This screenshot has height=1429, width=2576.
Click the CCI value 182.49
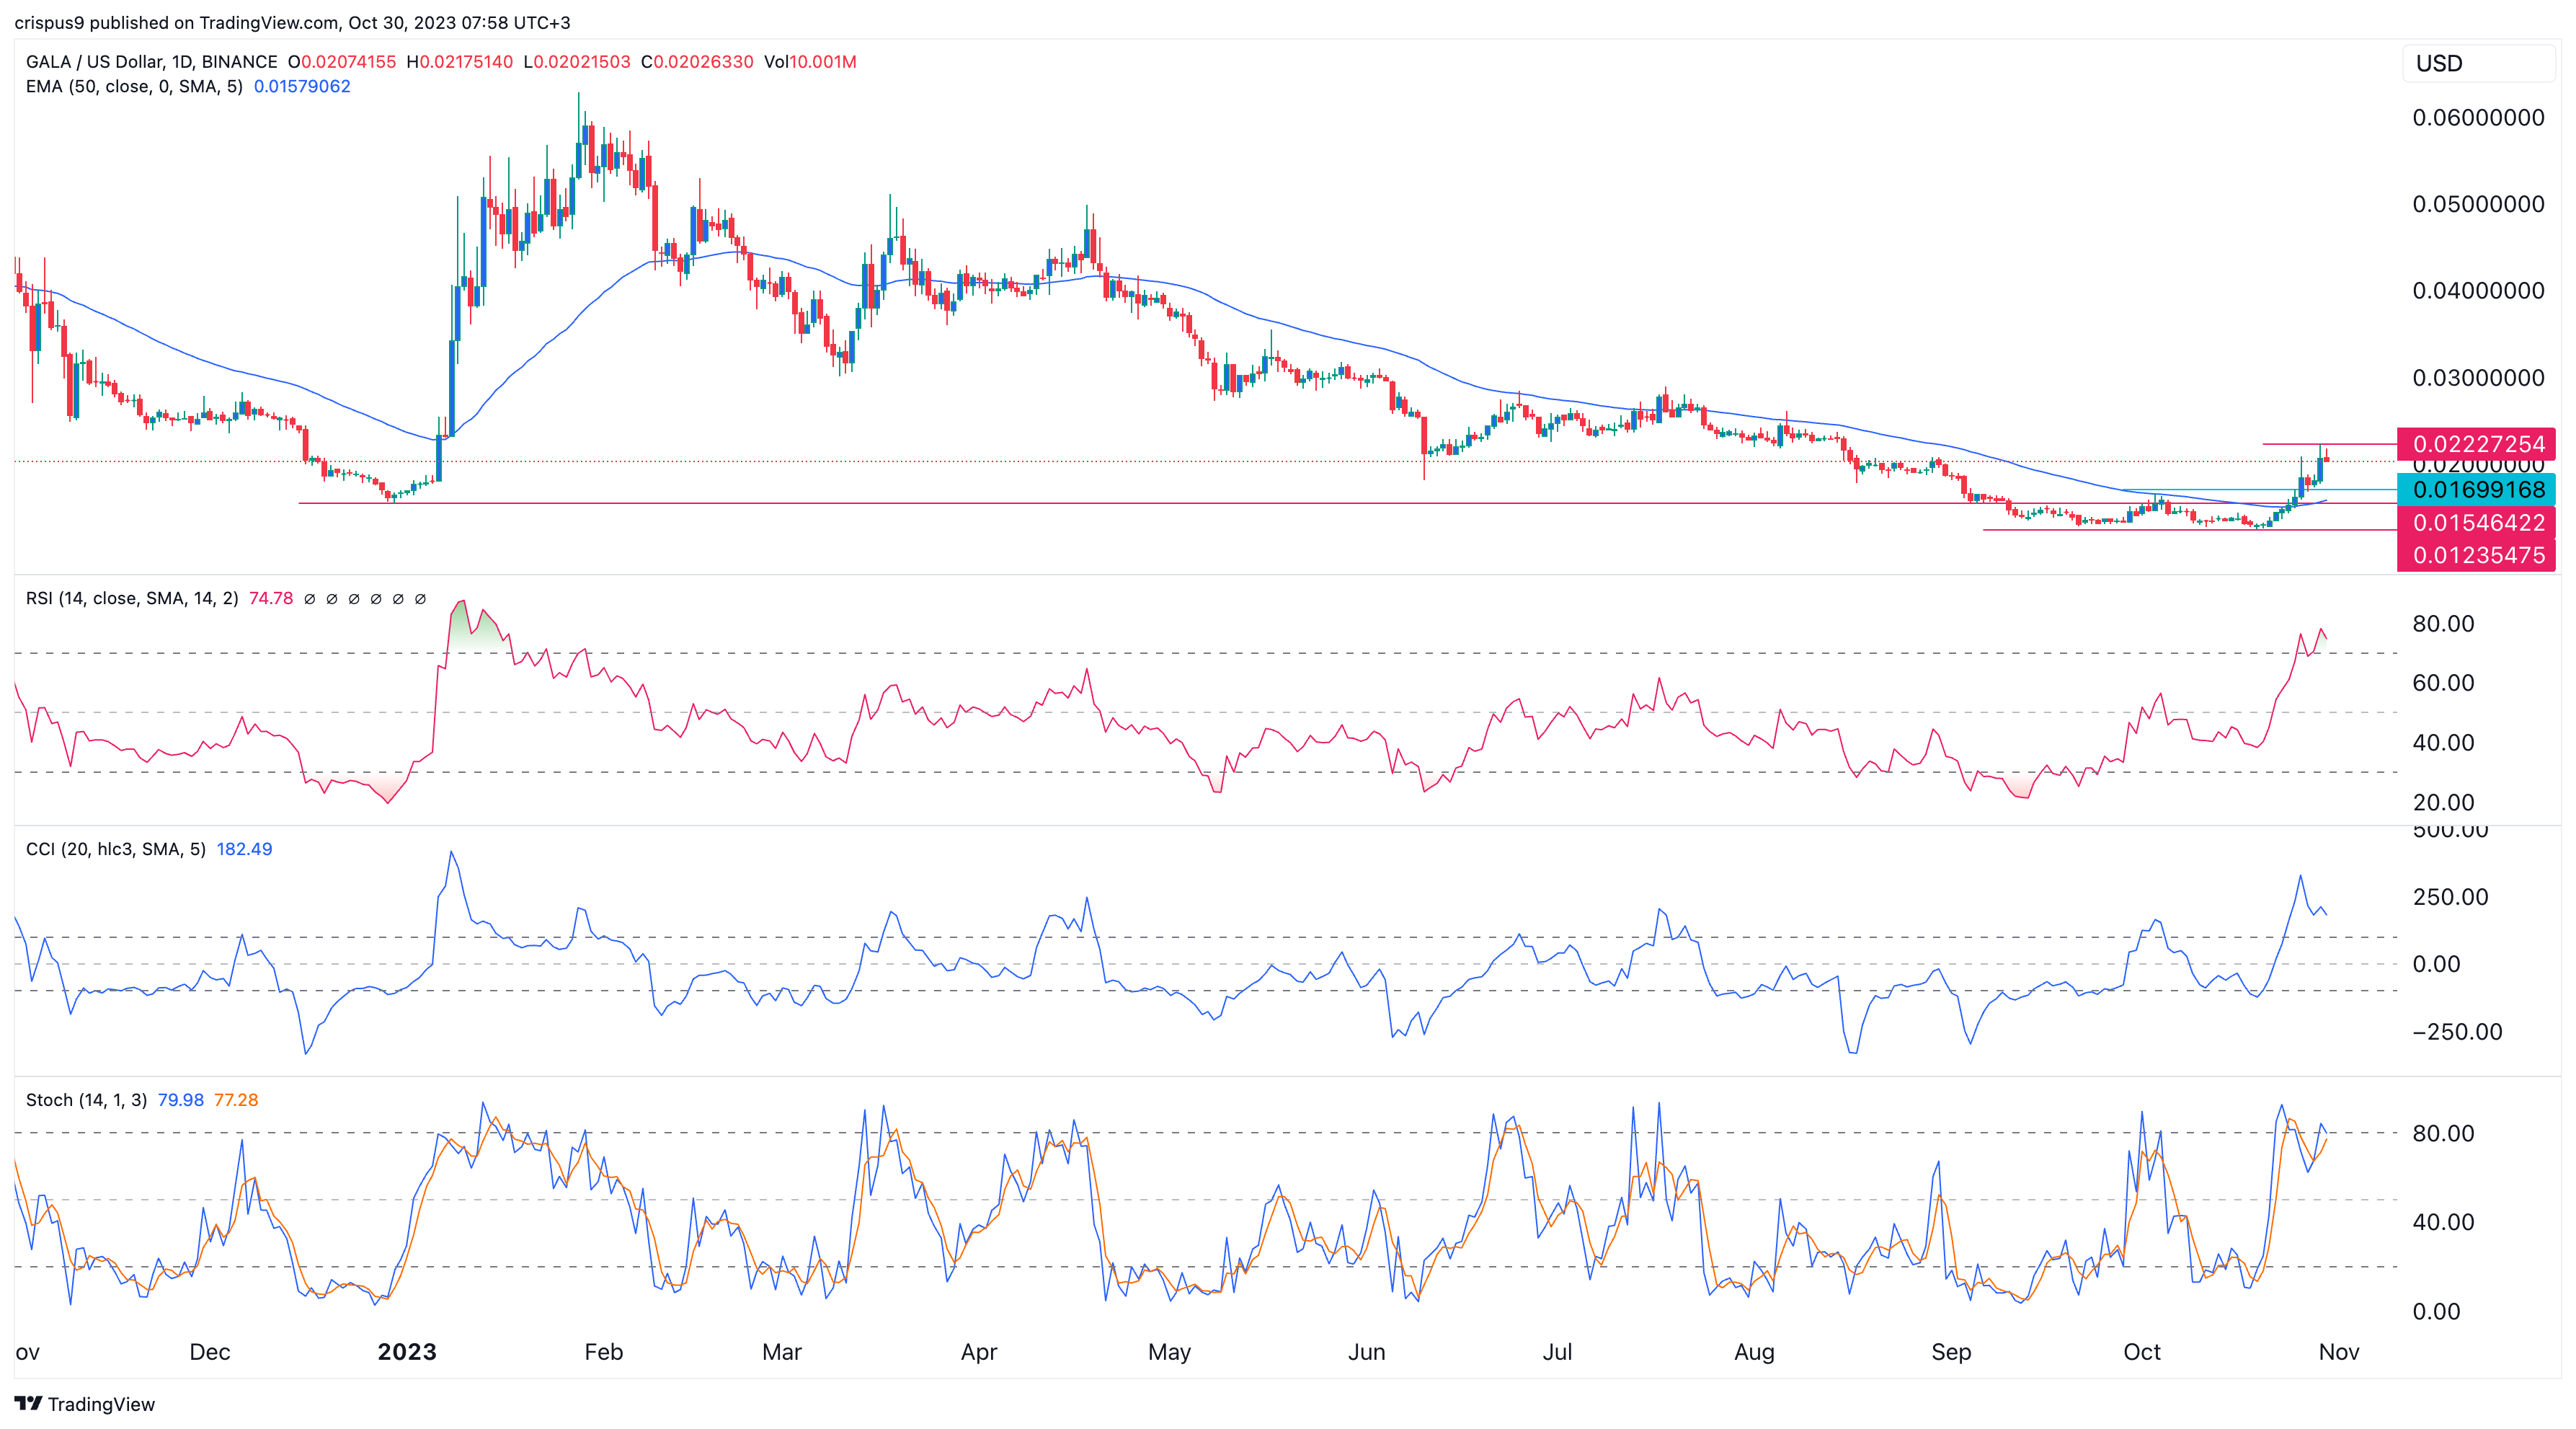(x=245, y=849)
